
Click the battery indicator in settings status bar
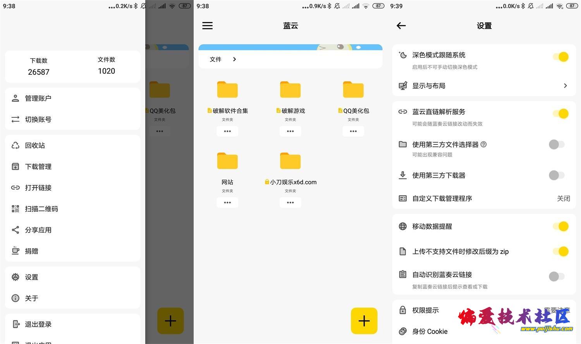click(x=572, y=6)
